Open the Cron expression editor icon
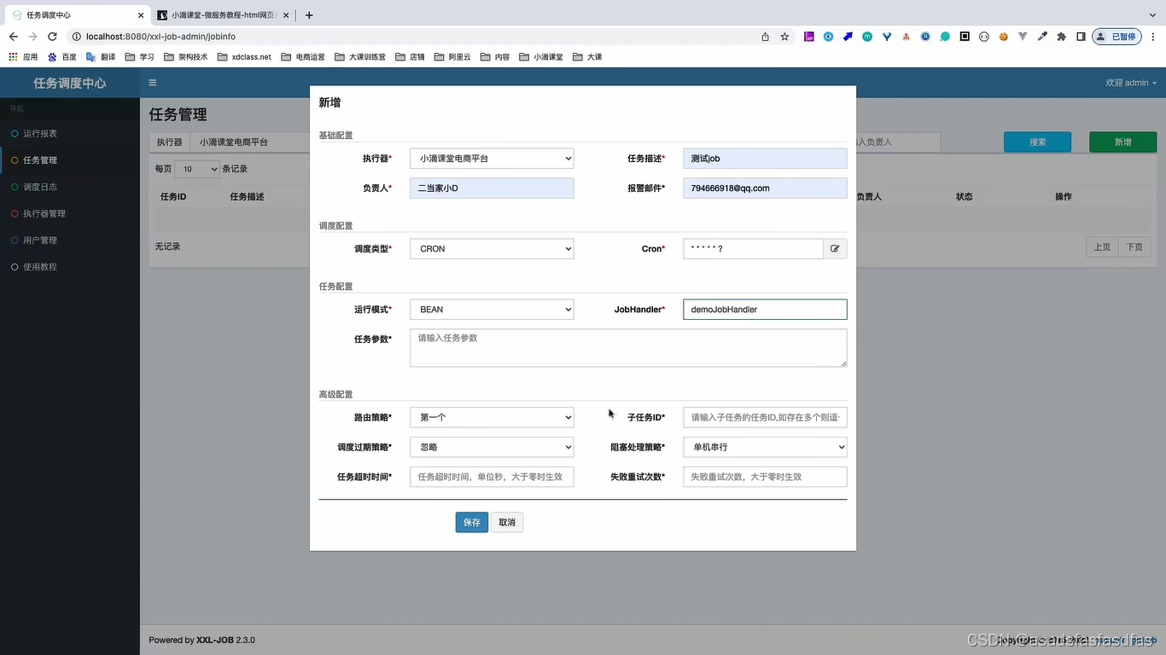Viewport: 1166px width, 655px height. click(835, 249)
